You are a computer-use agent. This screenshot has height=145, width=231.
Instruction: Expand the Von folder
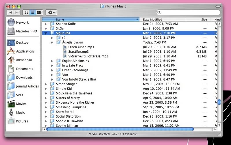pos(52,75)
